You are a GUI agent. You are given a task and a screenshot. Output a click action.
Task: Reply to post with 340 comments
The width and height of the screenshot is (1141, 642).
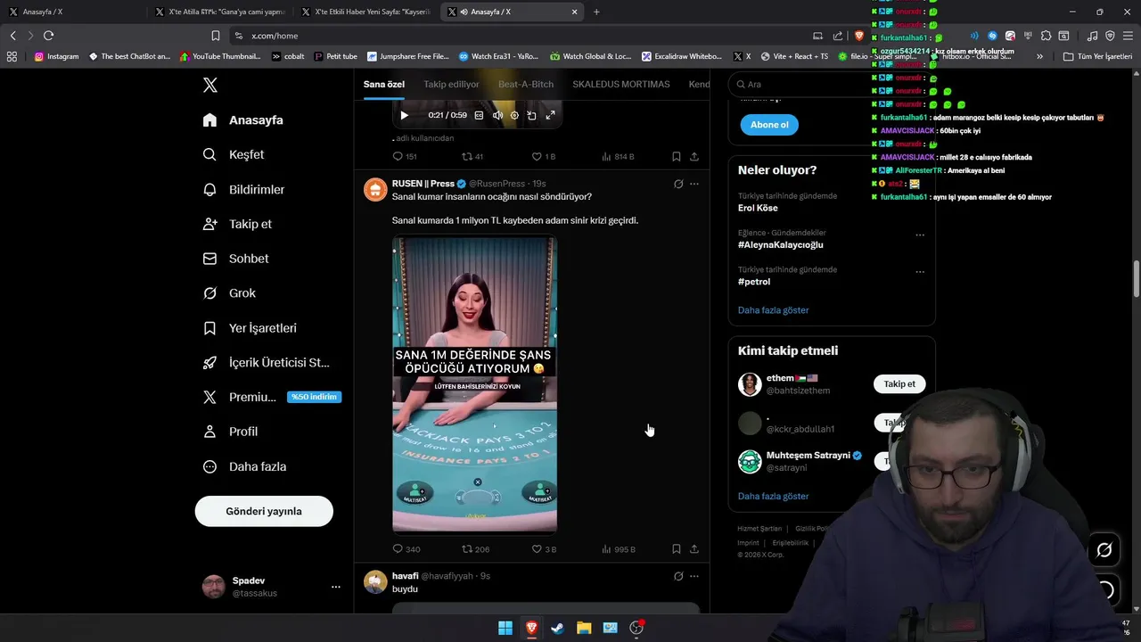(406, 549)
